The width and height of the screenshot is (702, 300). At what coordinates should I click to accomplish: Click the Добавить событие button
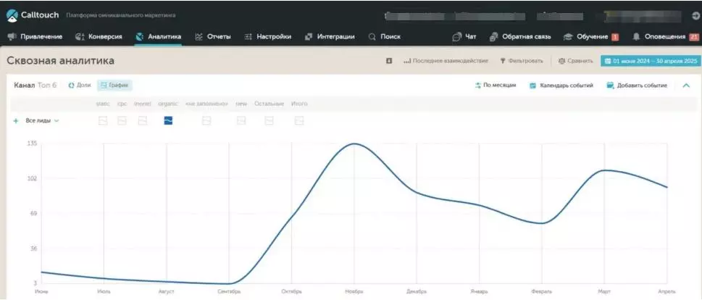coord(637,86)
